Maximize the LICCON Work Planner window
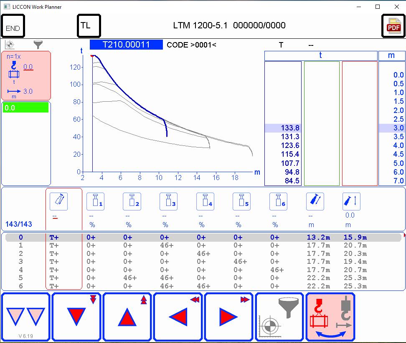This screenshot has width=406, height=343. [378, 7]
